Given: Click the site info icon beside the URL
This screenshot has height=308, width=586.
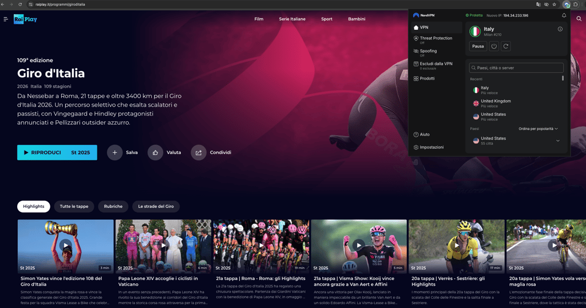Looking at the screenshot, I should point(31,5).
